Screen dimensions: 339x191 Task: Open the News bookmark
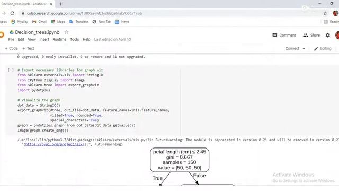[x=122, y=22]
